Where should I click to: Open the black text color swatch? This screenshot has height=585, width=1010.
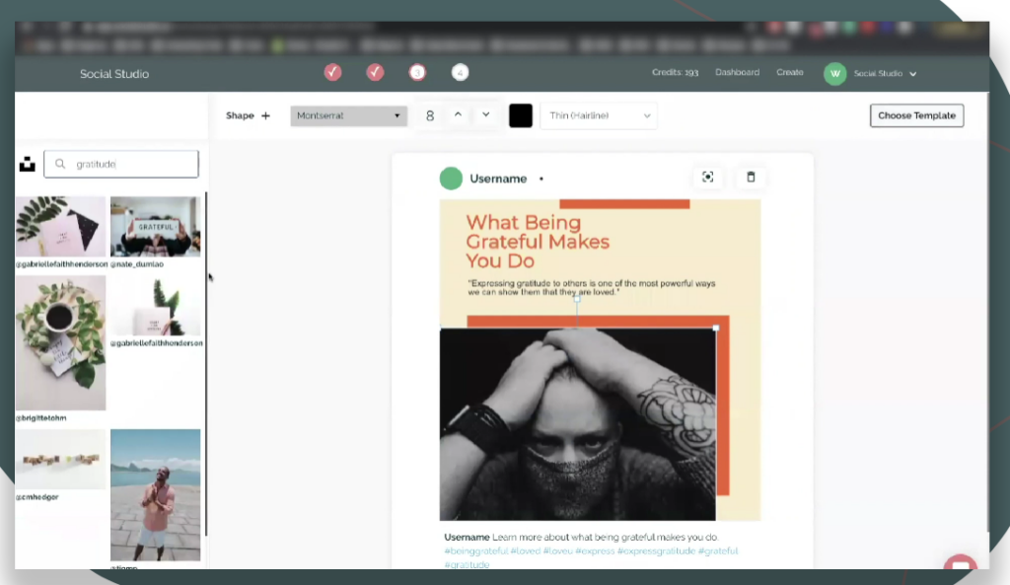521,115
